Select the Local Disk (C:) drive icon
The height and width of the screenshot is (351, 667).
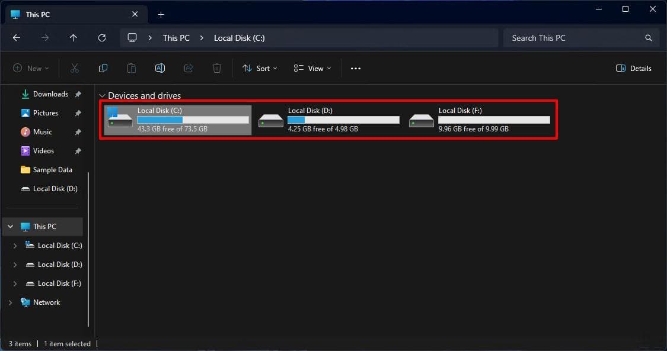coord(120,118)
